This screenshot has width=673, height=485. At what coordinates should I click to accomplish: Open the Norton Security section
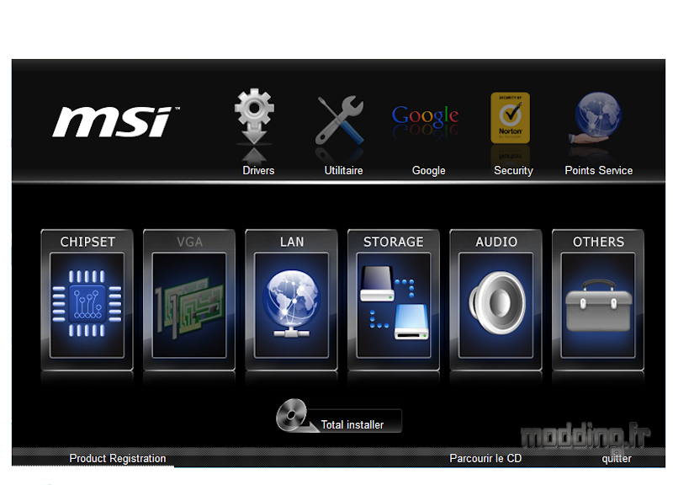click(511, 118)
